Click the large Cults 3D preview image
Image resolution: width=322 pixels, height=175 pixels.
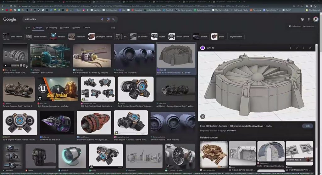coord(257,86)
